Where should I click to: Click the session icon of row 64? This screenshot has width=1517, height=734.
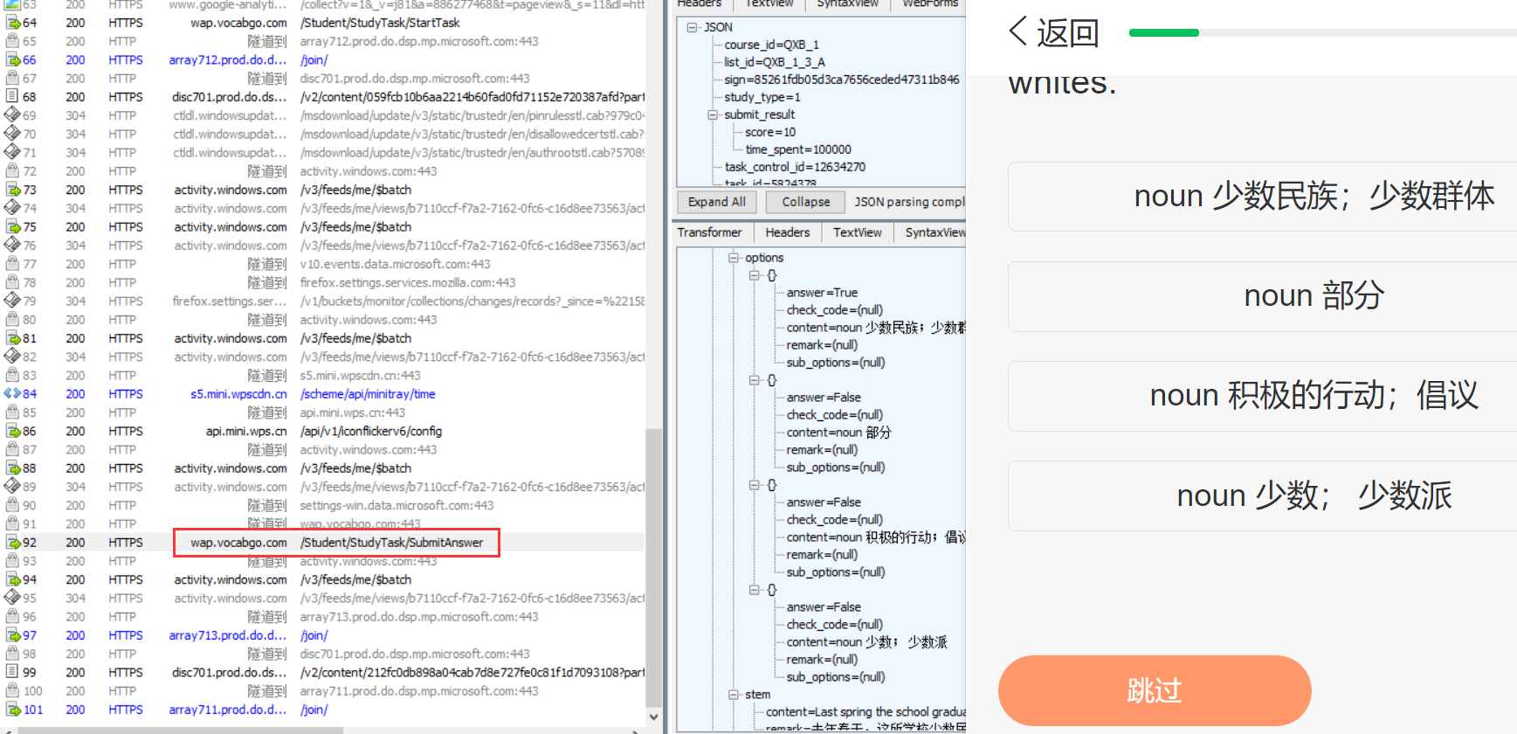pyautogui.click(x=12, y=23)
